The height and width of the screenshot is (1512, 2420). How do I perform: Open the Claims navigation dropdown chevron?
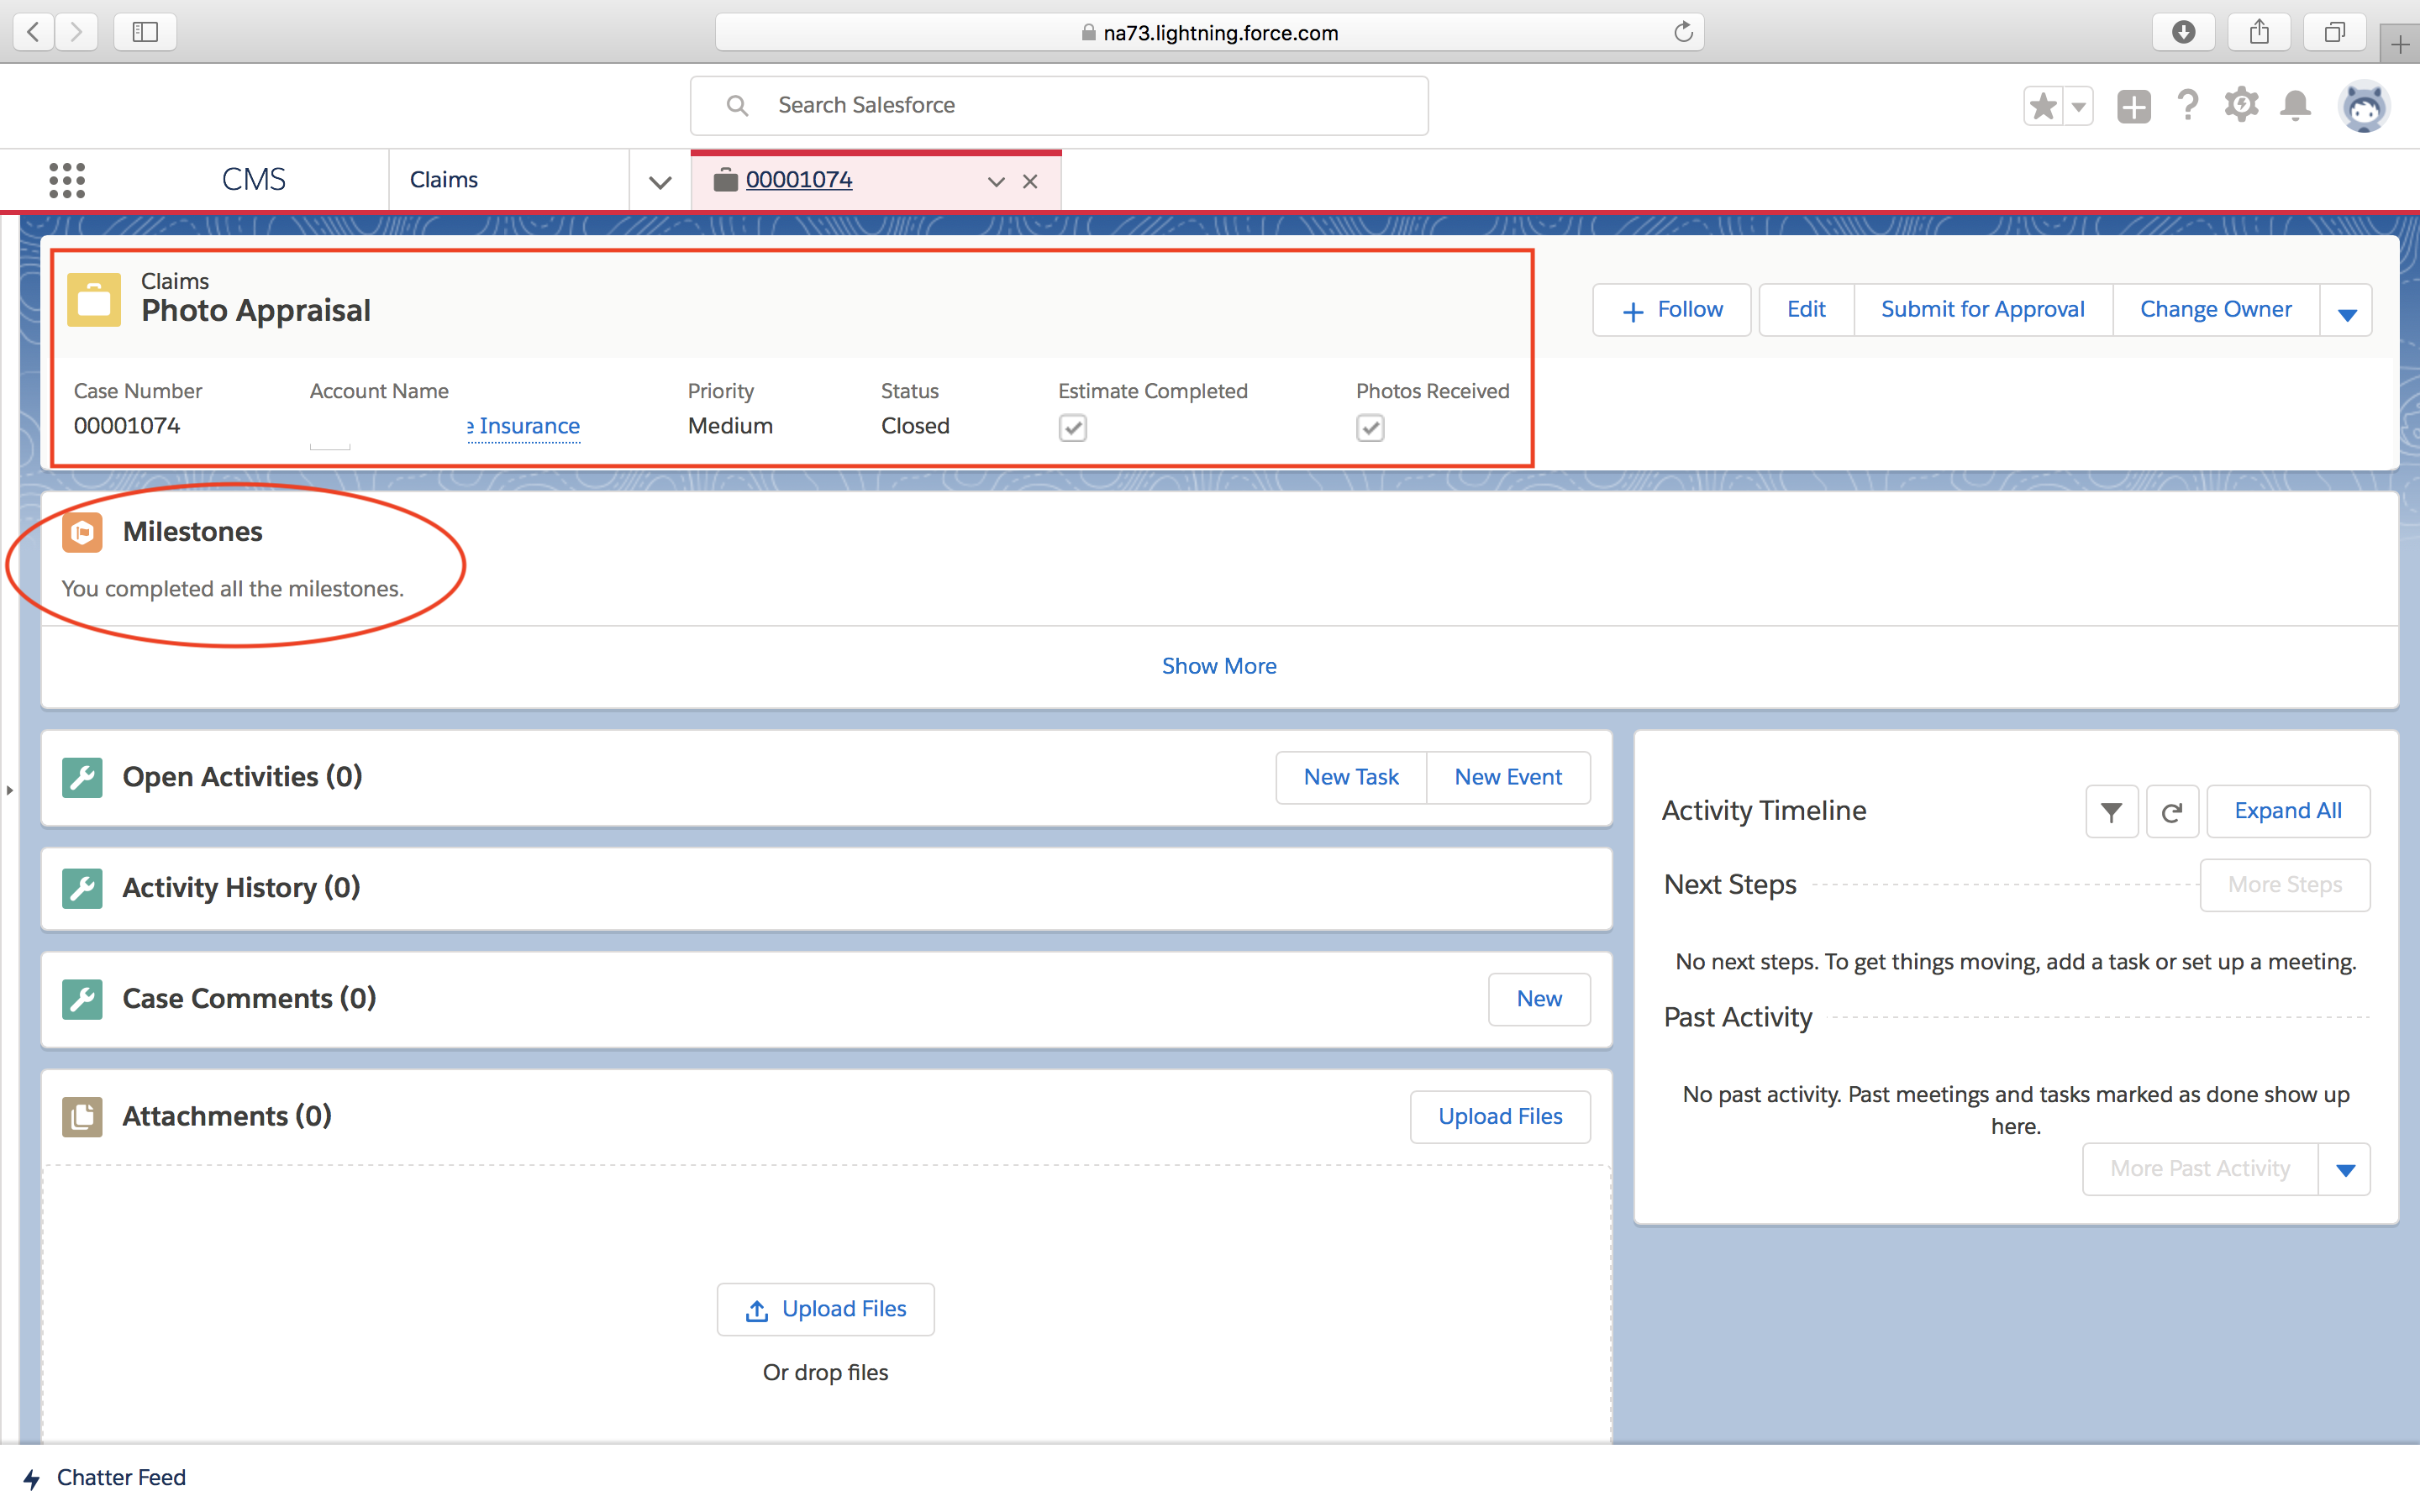[x=660, y=181]
